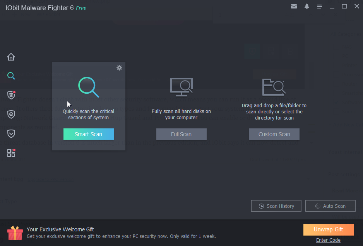Click the green 'Free' edition label
This screenshot has width=363, height=246.
[81, 8]
